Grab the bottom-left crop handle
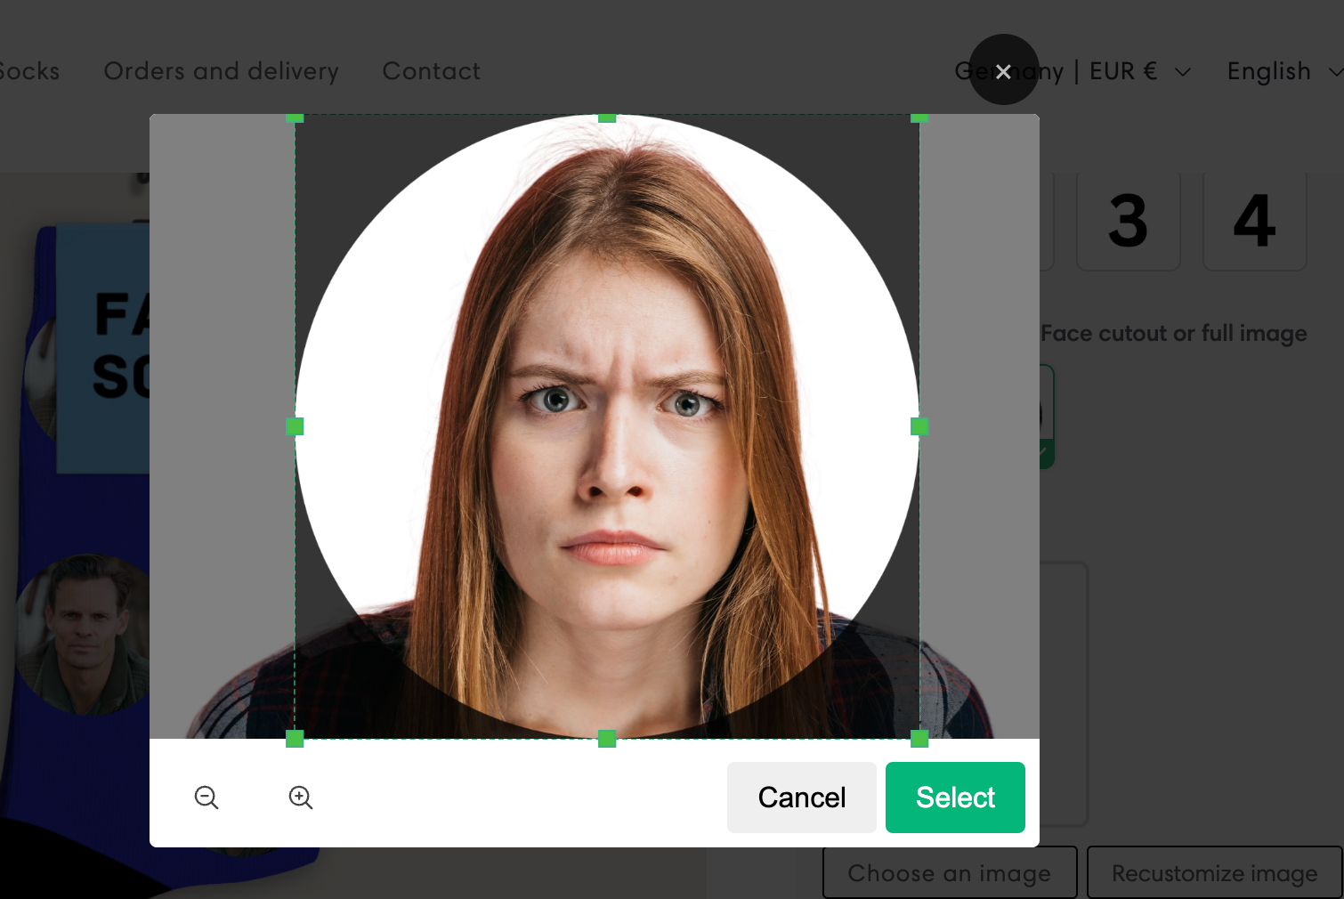The image size is (1344, 899). tap(296, 738)
